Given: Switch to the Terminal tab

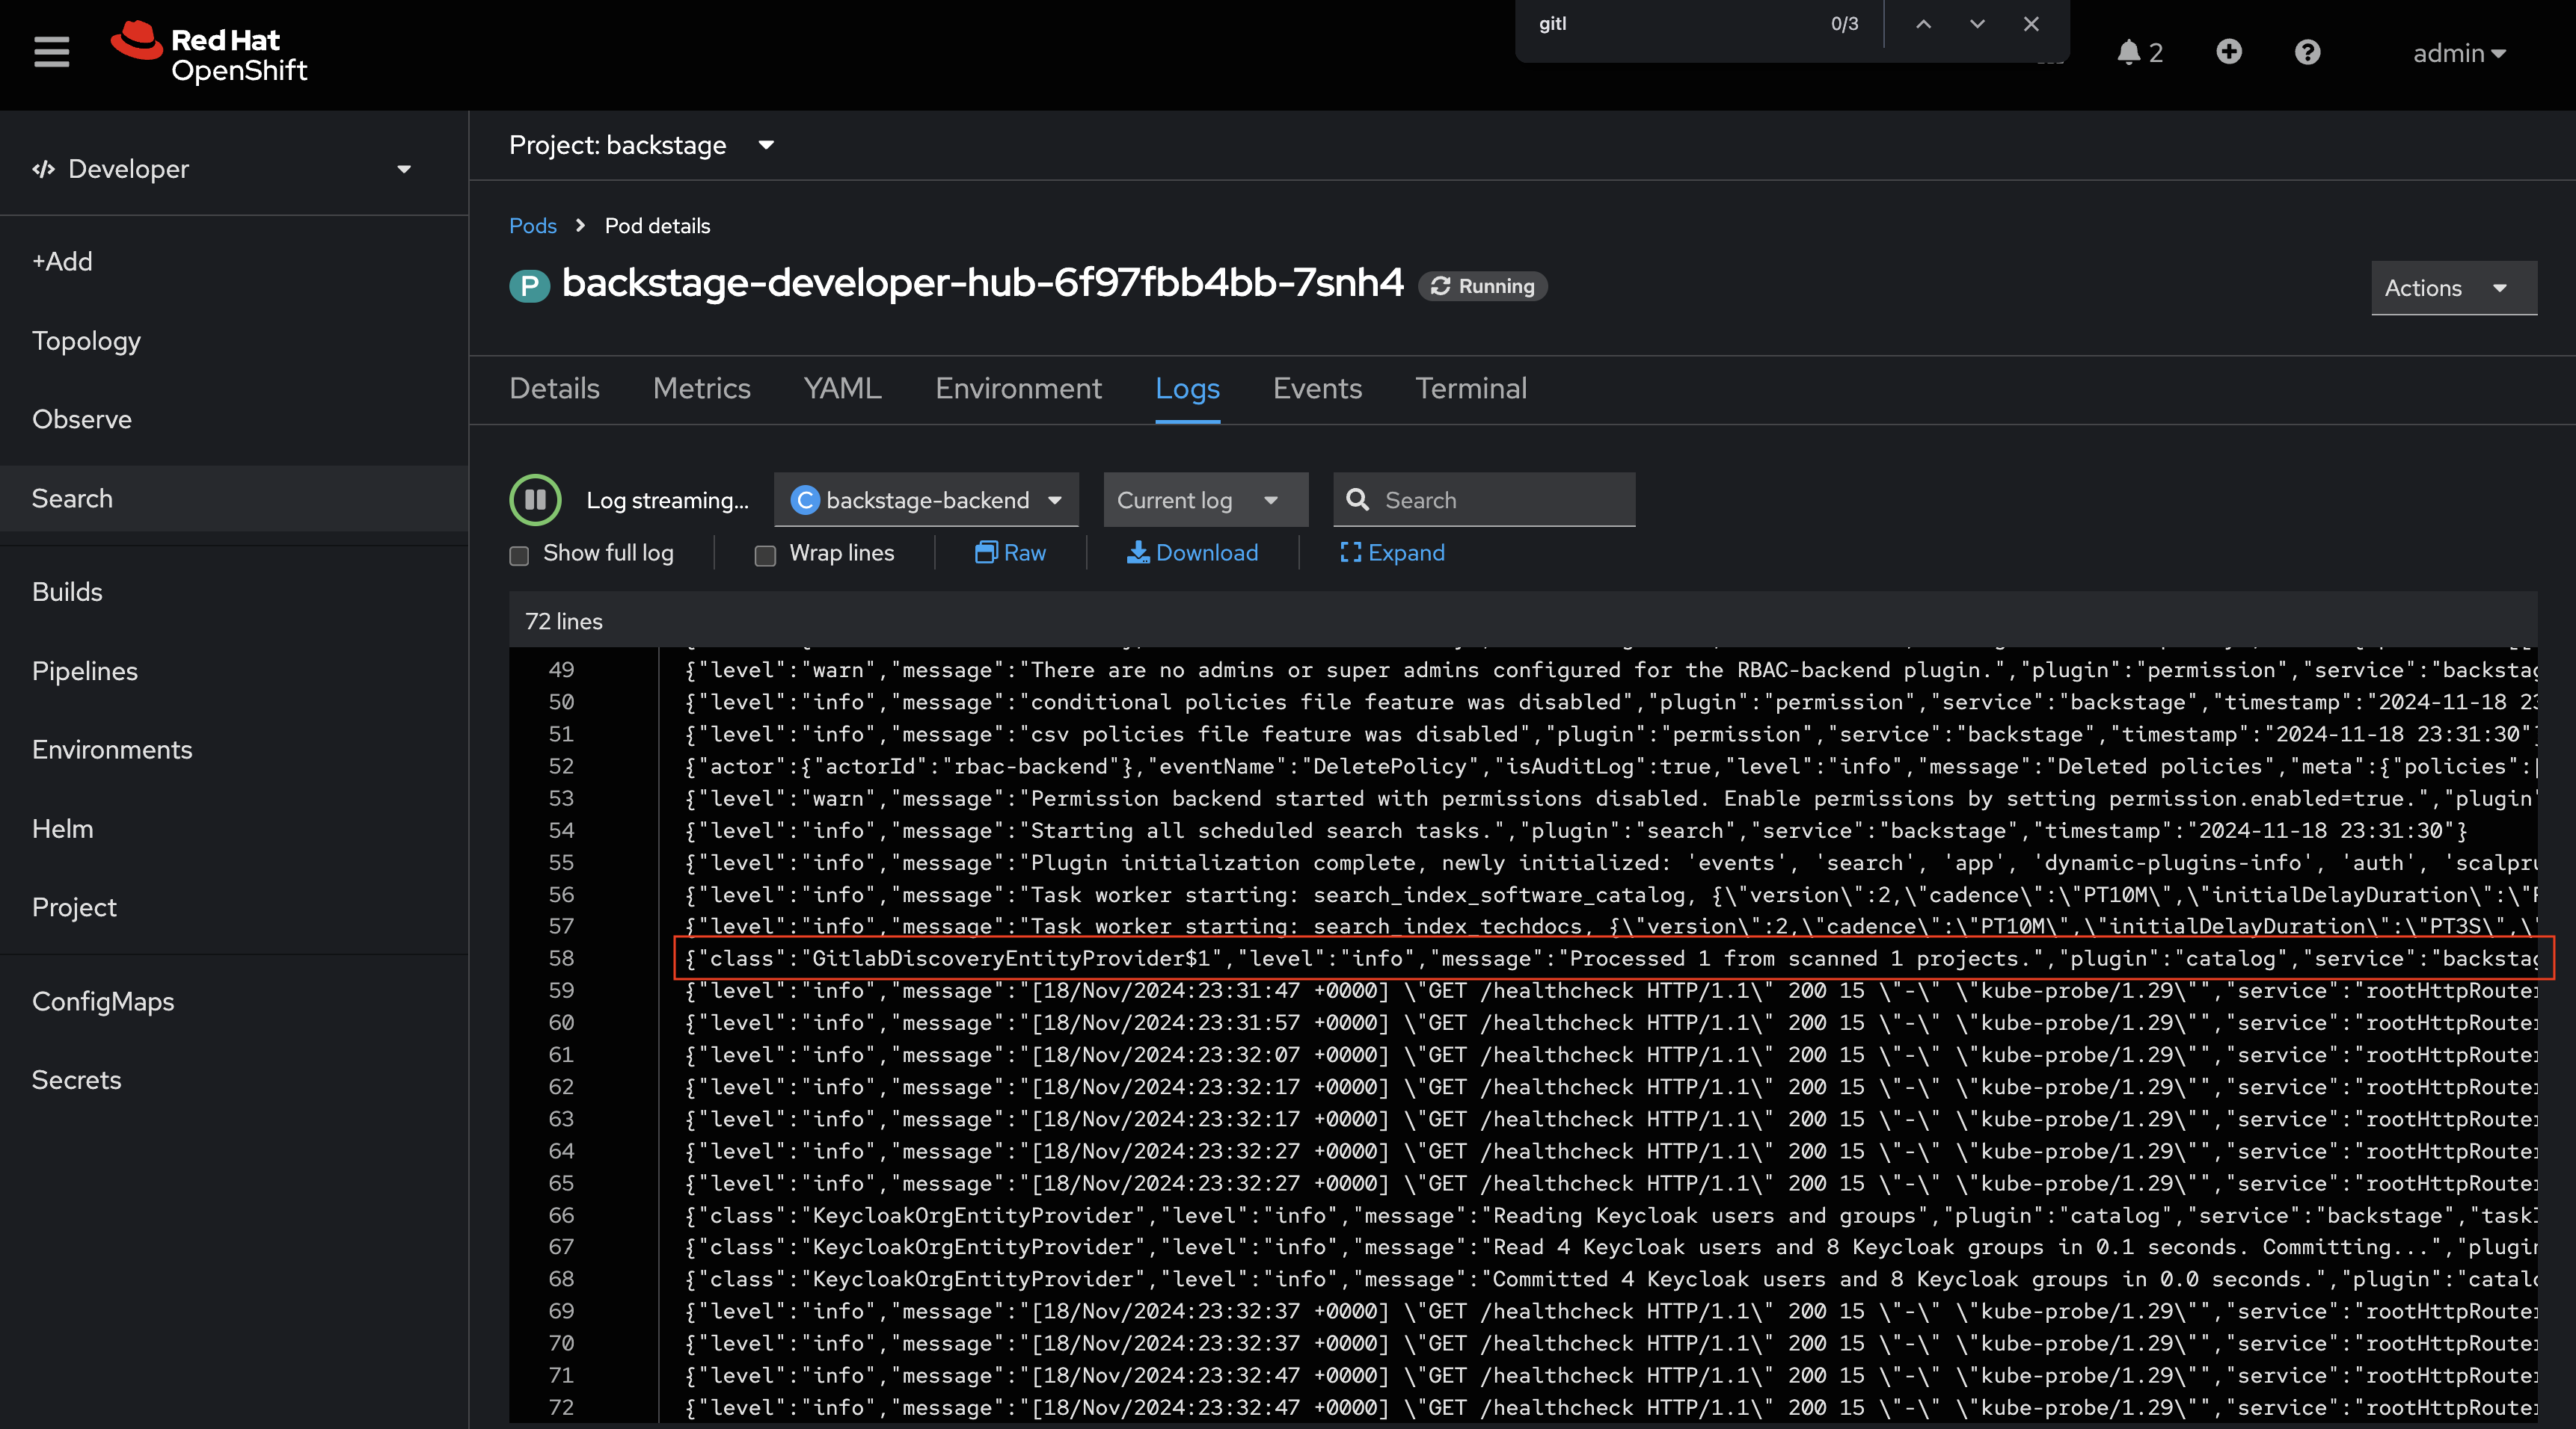Looking at the screenshot, I should point(1471,389).
